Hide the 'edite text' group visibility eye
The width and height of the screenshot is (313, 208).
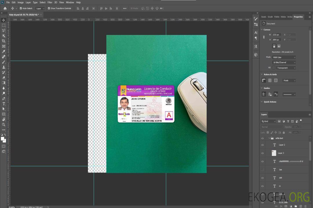(263, 138)
